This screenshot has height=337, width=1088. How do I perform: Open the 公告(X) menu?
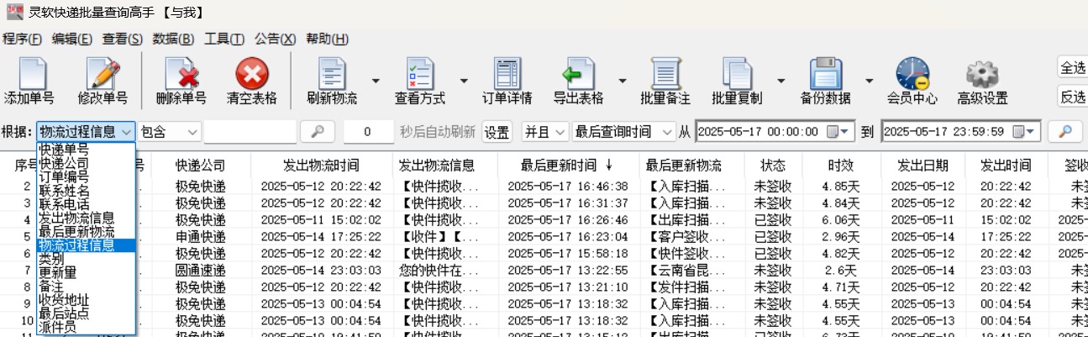(x=276, y=39)
